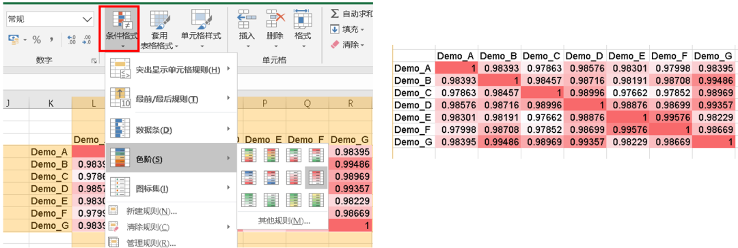Click 0.98669 in Demo_G row, right table
This screenshot has width=738, height=248.
click(672, 141)
